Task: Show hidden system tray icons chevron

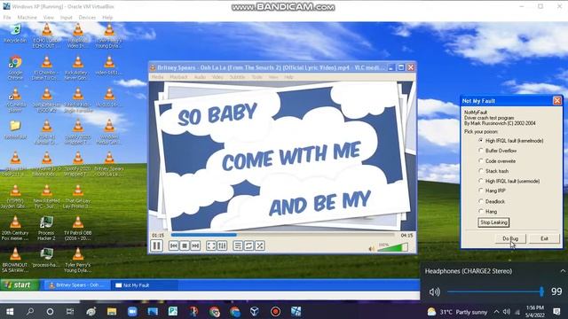Action: [496, 312]
